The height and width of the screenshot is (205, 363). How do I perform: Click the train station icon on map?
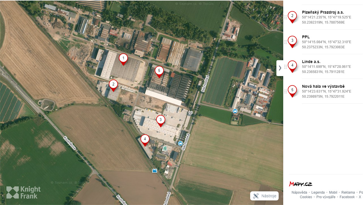(x=155, y=170)
